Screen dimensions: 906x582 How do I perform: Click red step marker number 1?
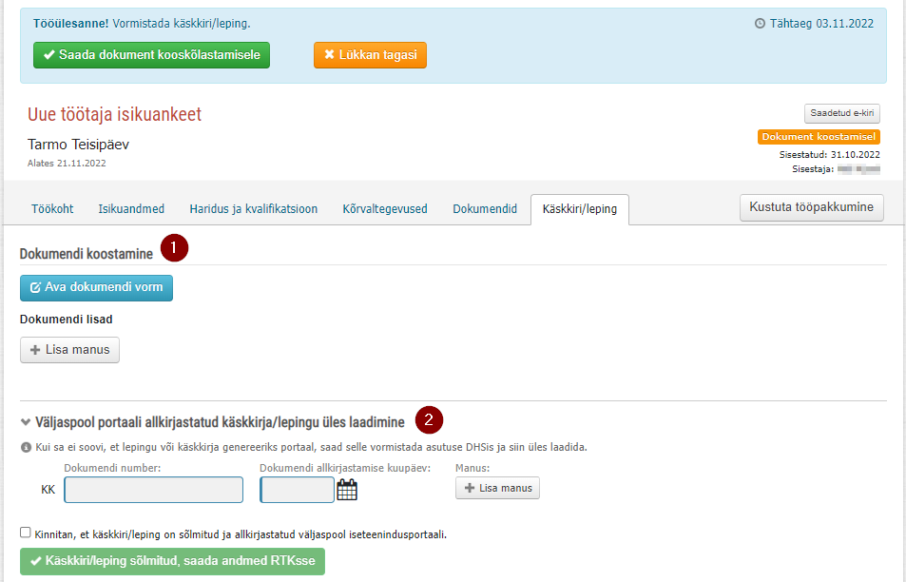click(x=175, y=248)
